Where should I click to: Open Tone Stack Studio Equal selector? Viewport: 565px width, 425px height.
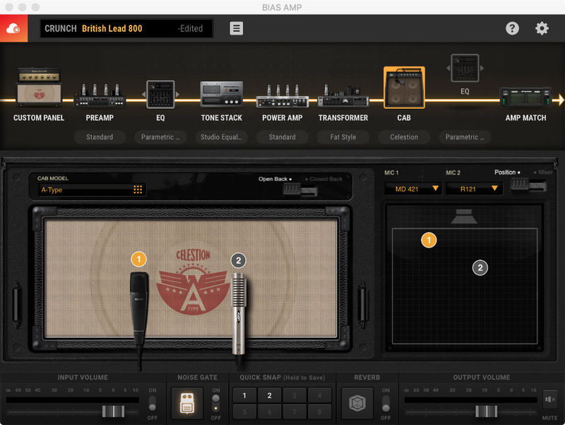221,137
